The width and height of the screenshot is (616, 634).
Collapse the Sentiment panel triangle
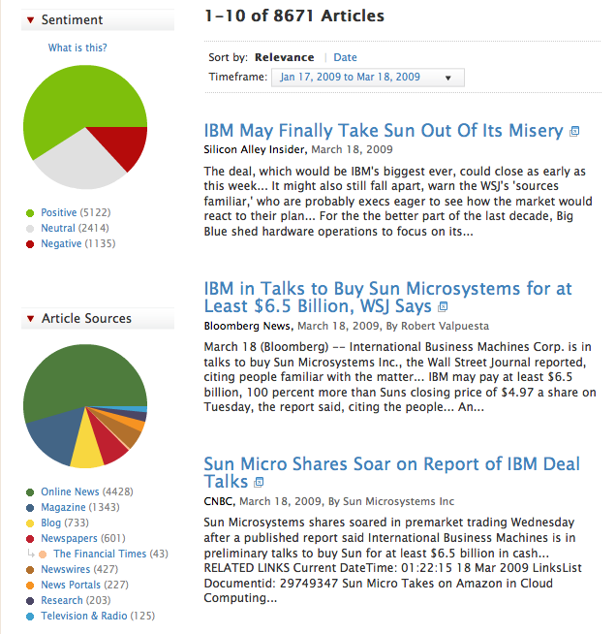[x=31, y=20]
